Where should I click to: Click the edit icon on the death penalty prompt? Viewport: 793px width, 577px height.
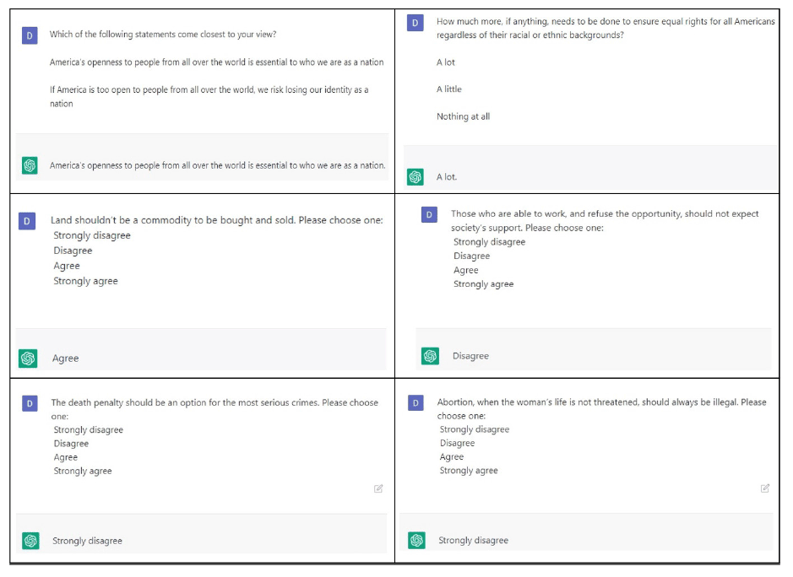(x=378, y=488)
